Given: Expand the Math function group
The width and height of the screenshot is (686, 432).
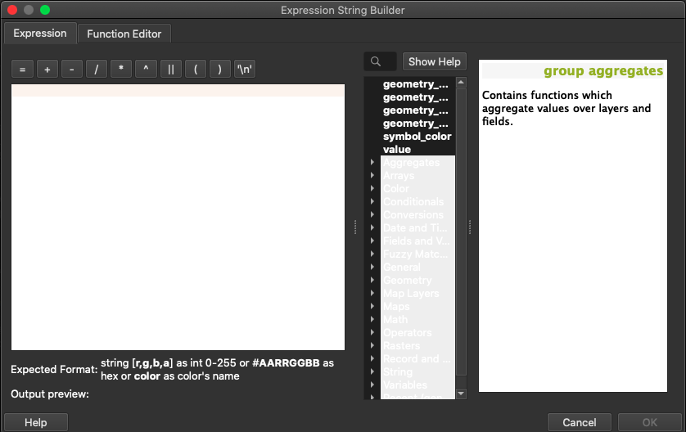Looking at the screenshot, I should point(372,320).
